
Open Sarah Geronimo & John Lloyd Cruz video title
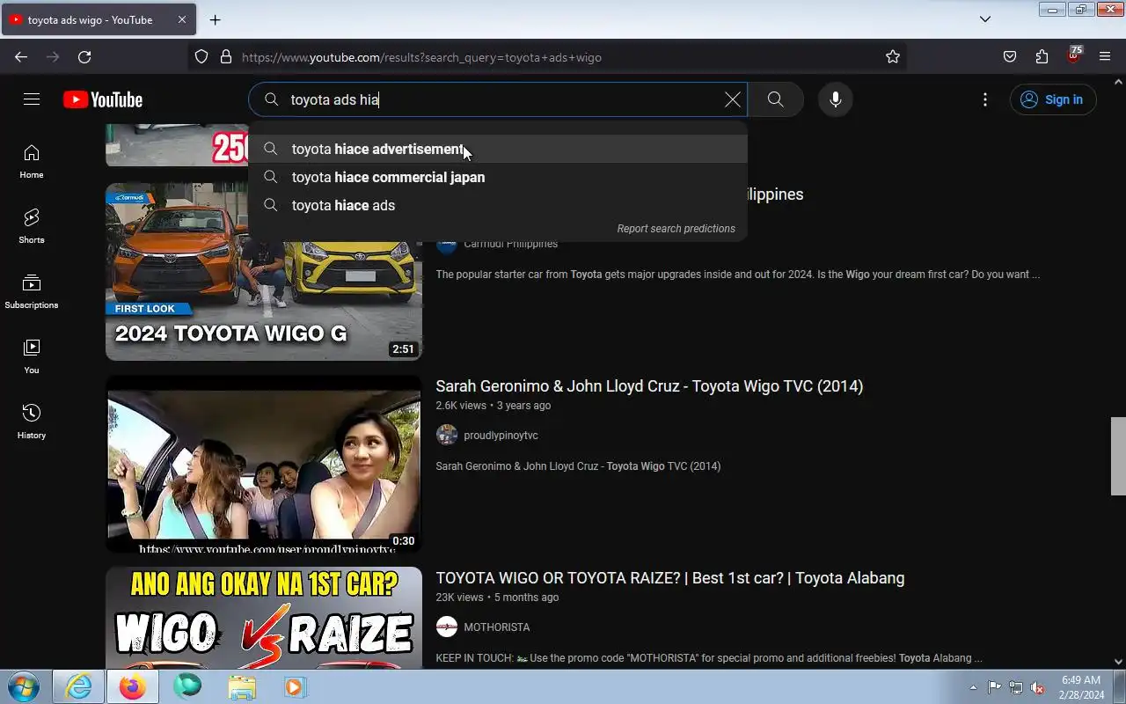pos(649,386)
